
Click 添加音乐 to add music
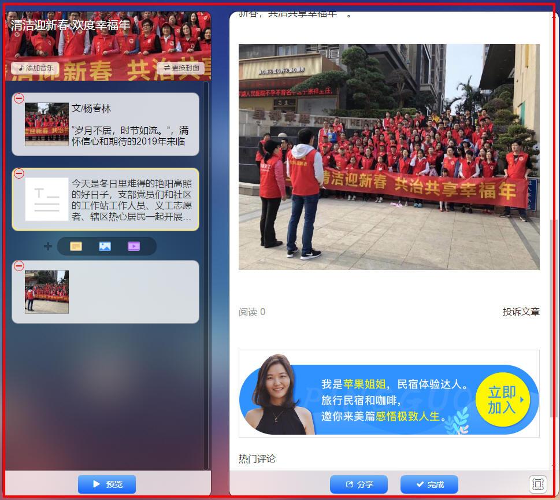tap(35, 68)
